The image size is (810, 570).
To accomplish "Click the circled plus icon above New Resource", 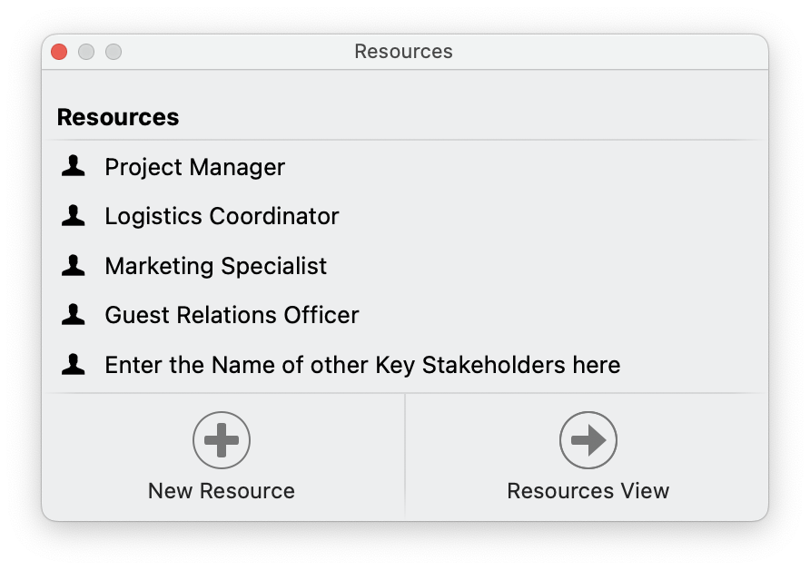I will tap(222, 439).
